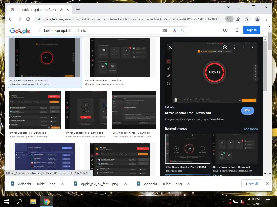Open Chrome's new tab button
This screenshot has width=277, height=207.
(x=78, y=10)
